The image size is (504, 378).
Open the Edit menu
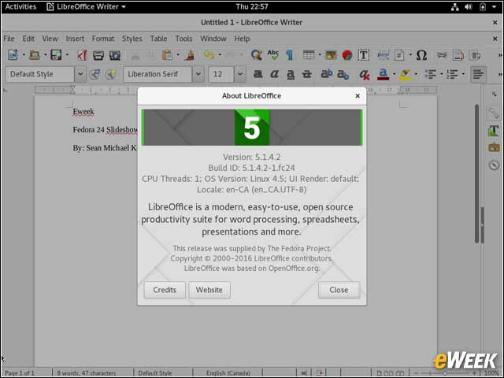click(x=28, y=39)
